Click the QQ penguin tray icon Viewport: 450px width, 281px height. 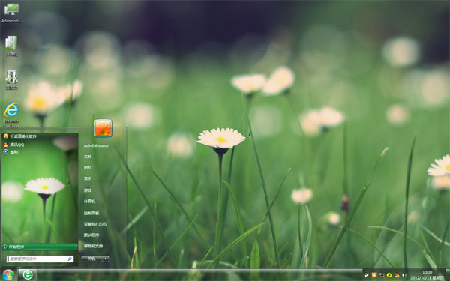coord(397,275)
